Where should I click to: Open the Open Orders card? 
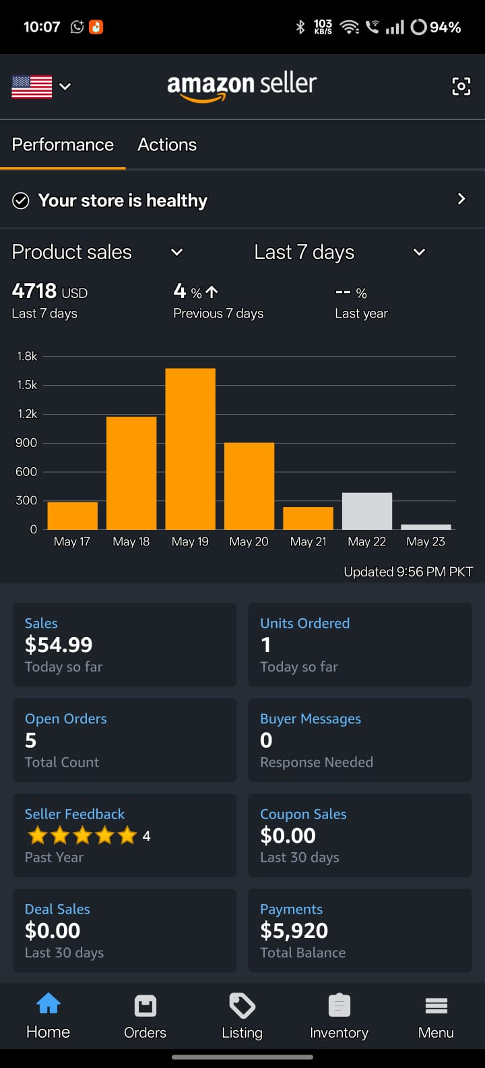(x=125, y=740)
